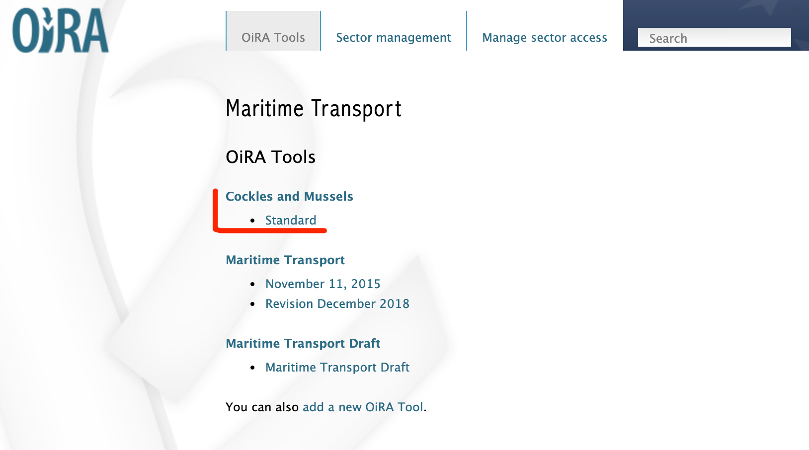Open the OiRA Tools tab
Screen dimensions: 809x450
click(x=273, y=37)
